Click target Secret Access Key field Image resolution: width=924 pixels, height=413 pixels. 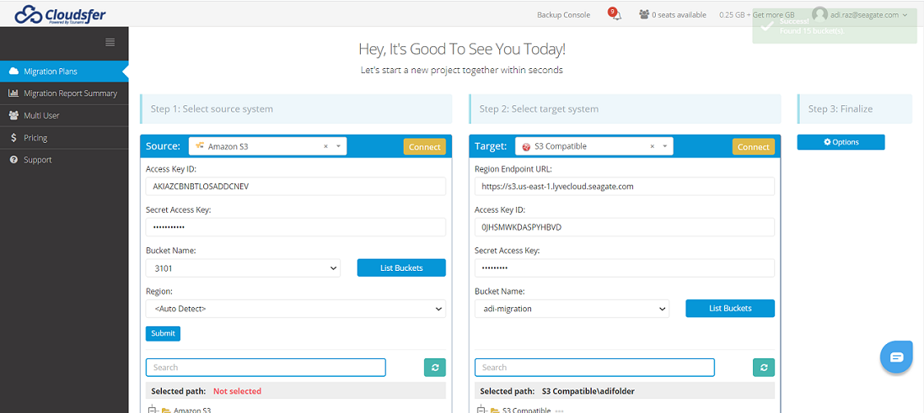click(x=625, y=267)
